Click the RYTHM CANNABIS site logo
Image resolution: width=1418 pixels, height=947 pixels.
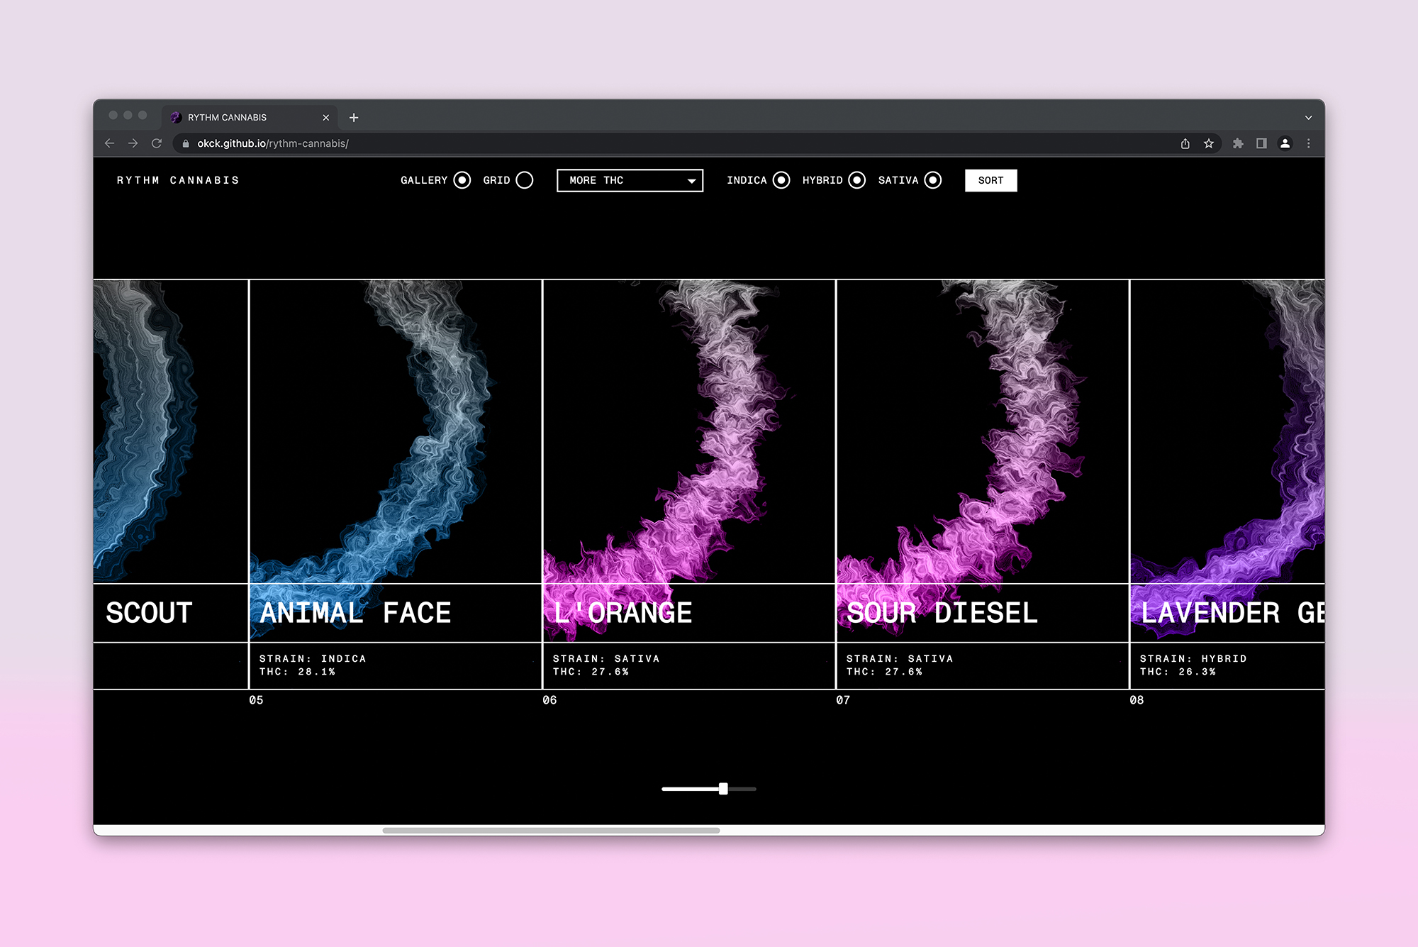tap(178, 180)
